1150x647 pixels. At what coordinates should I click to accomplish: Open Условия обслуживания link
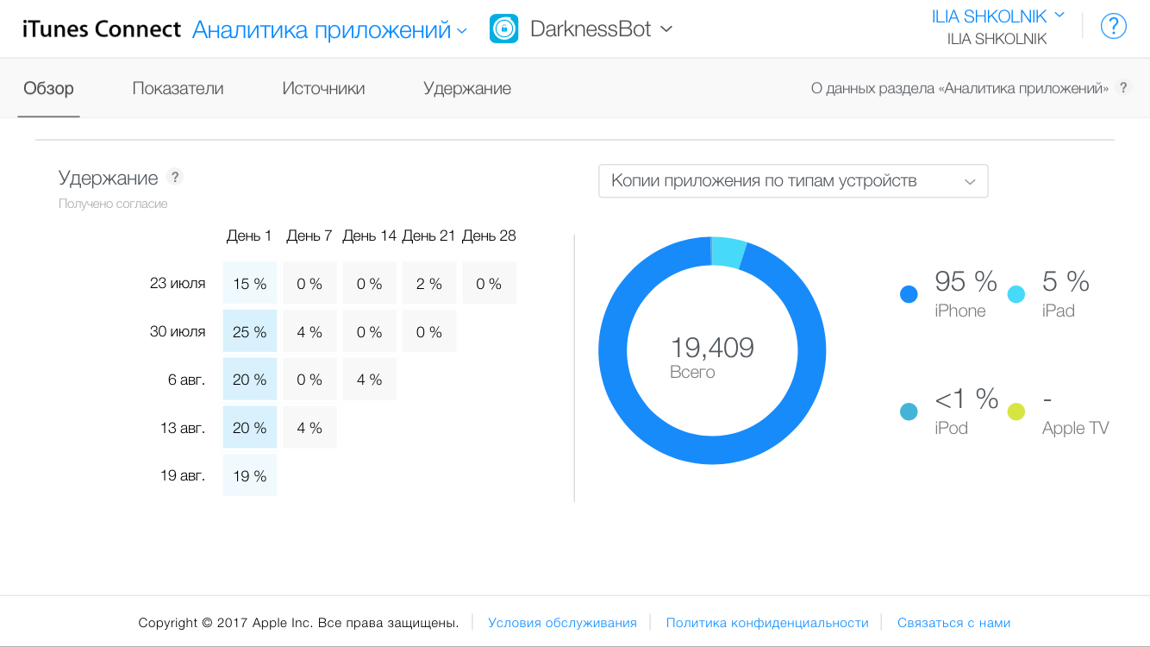point(562,623)
